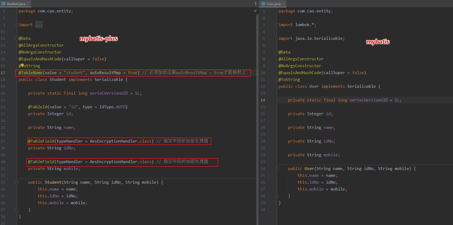
Task: Click 'private String mobile;' in Student.java
Action: click(54, 169)
